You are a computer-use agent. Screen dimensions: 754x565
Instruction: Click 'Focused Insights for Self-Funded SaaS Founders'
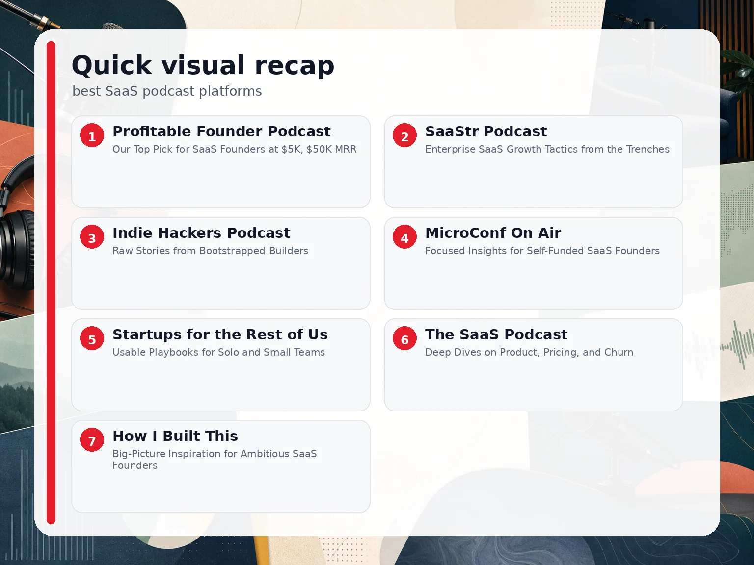click(542, 251)
